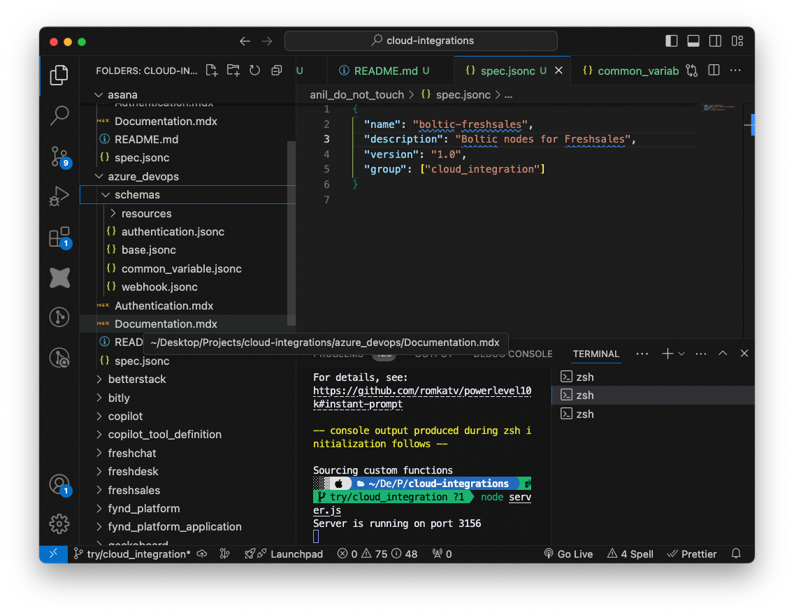
Task: Open the Run and Debug view
Action: click(x=59, y=196)
